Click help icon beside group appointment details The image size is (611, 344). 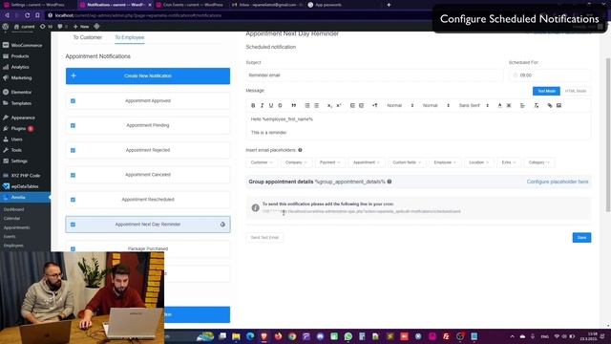tap(390, 182)
